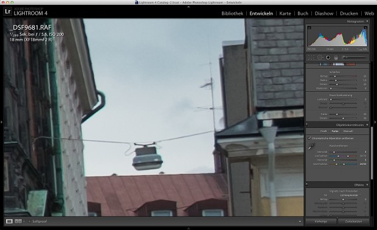Open the Buch module
The image size is (377, 230).
click(x=303, y=13)
